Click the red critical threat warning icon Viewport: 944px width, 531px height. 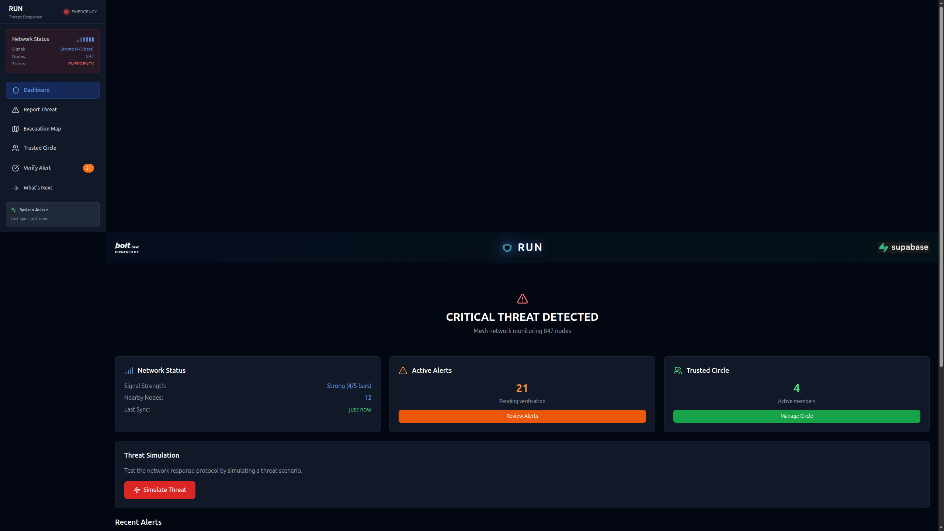522,299
